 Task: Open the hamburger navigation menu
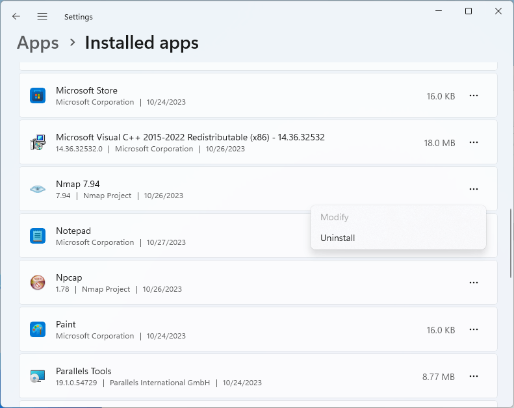(42, 16)
